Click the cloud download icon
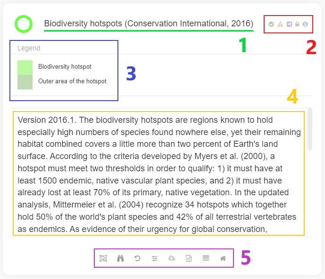The height and width of the screenshot is (279, 325). coord(172,258)
